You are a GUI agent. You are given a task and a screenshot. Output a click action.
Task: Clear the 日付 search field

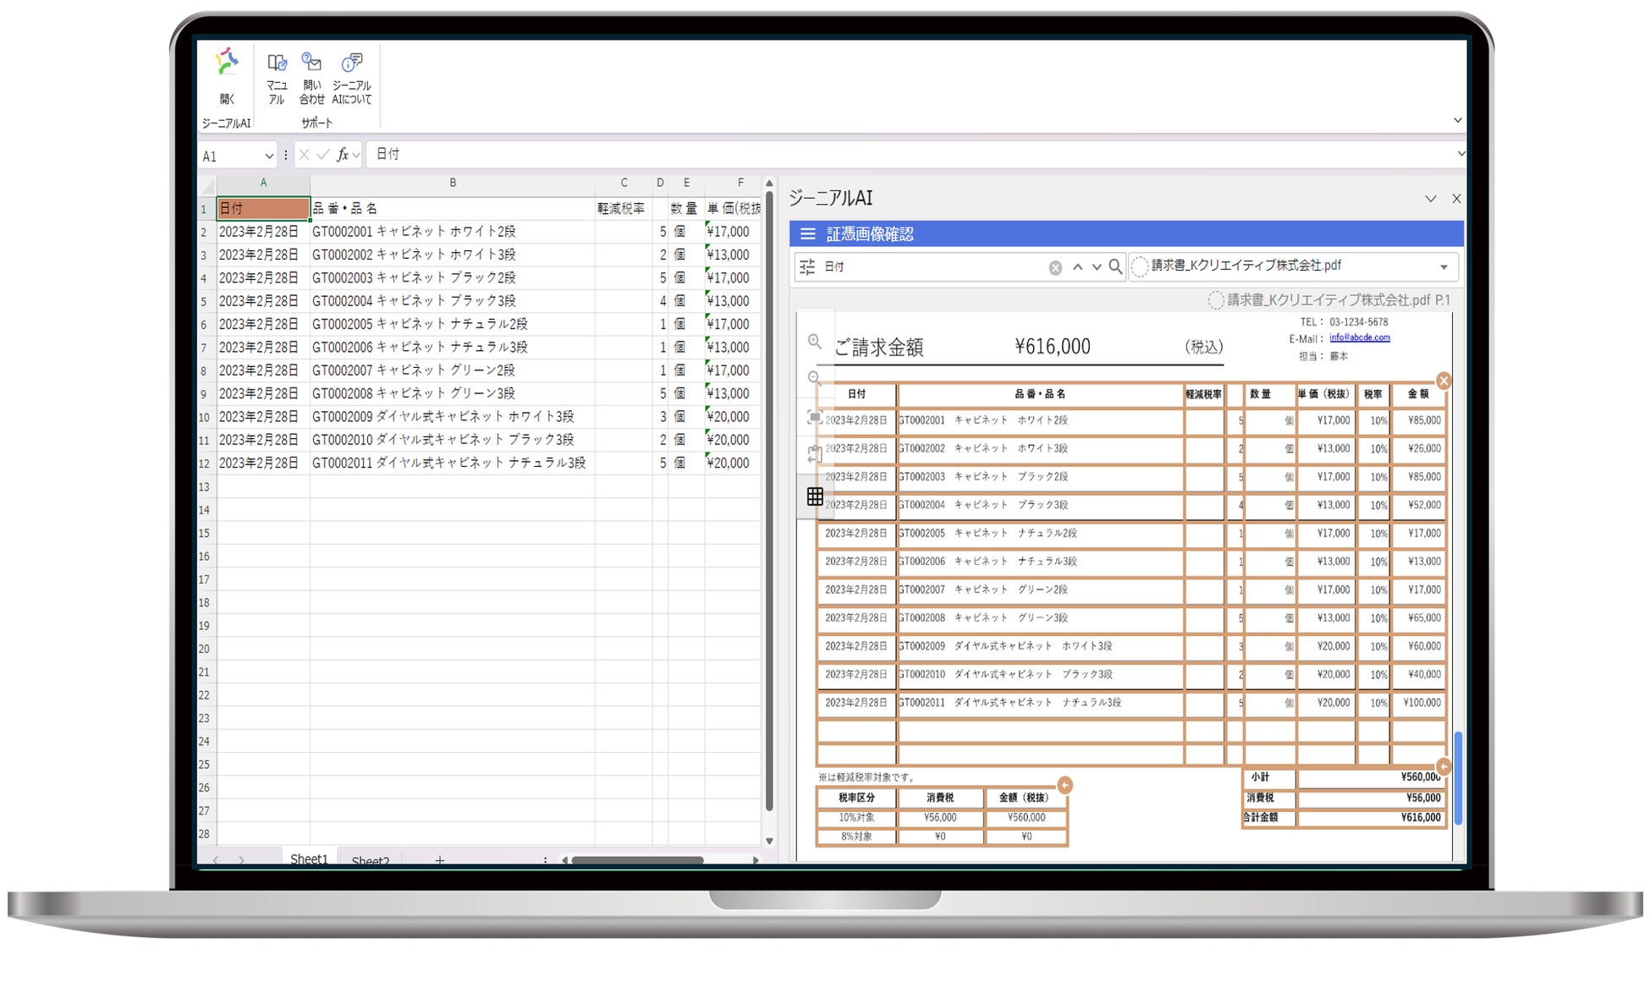(1055, 267)
